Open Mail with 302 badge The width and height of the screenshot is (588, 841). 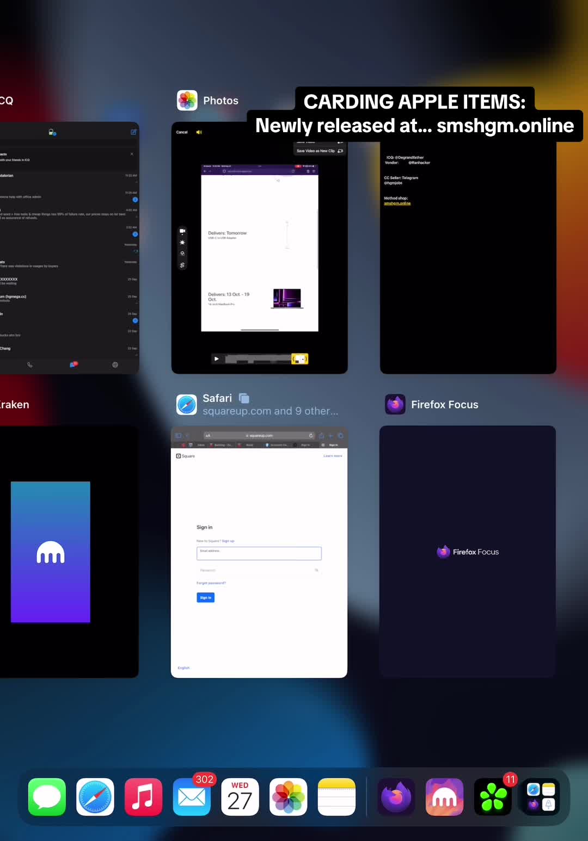192,797
